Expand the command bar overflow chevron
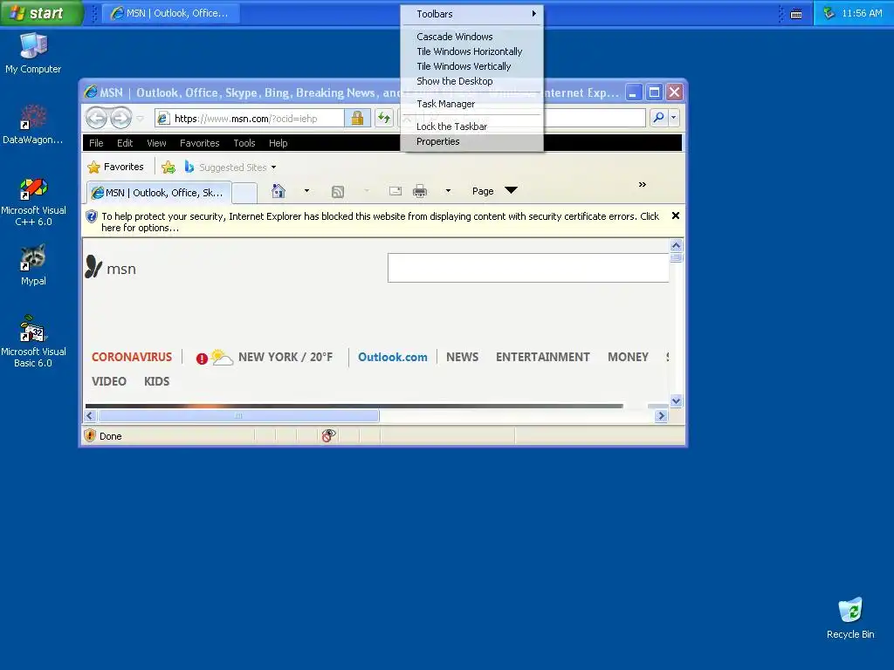Image resolution: width=894 pixels, height=670 pixels. (x=643, y=185)
